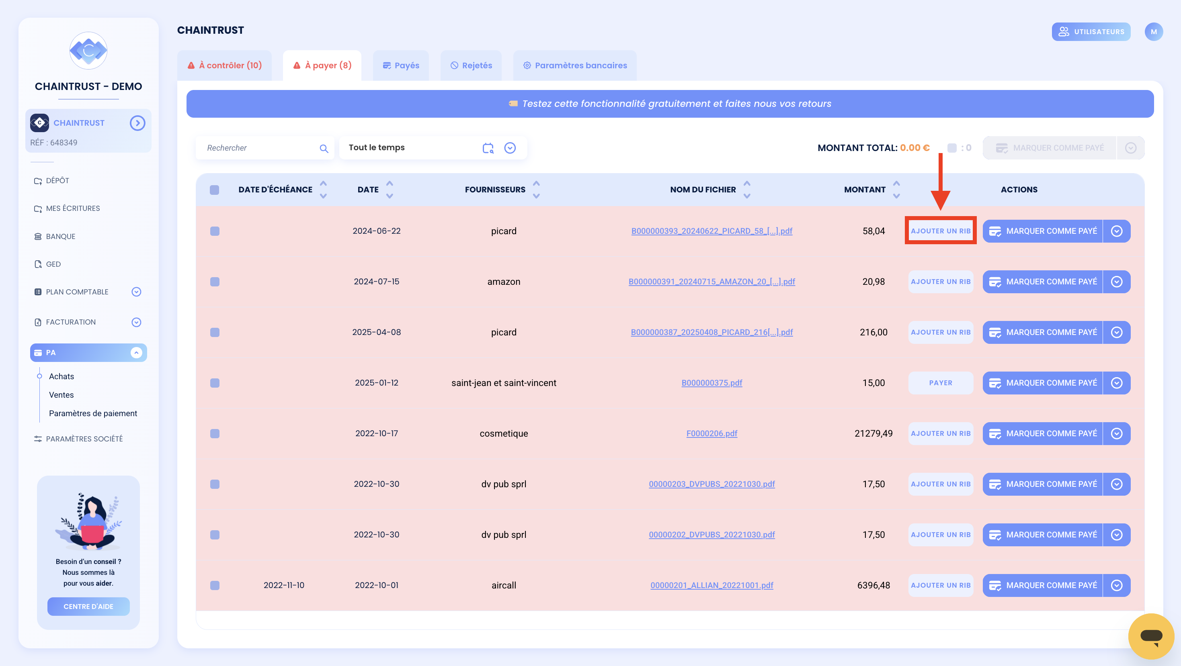The width and height of the screenshot is (1181, 666).
Task: Toggle the select-all checkbox in table header
Action: 214,190
